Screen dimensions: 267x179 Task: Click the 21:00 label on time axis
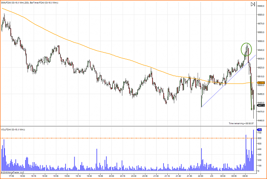tap(156, 176)
